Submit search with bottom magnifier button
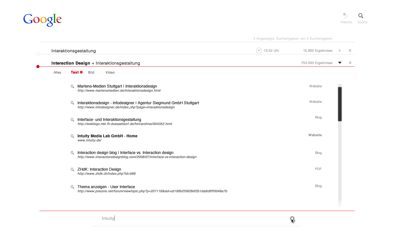This screenshot has width=394, height=246. [292, 219]
